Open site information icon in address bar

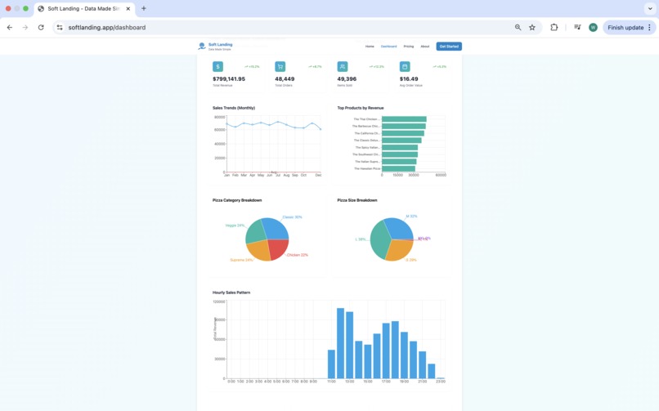(x=60, y=27)
